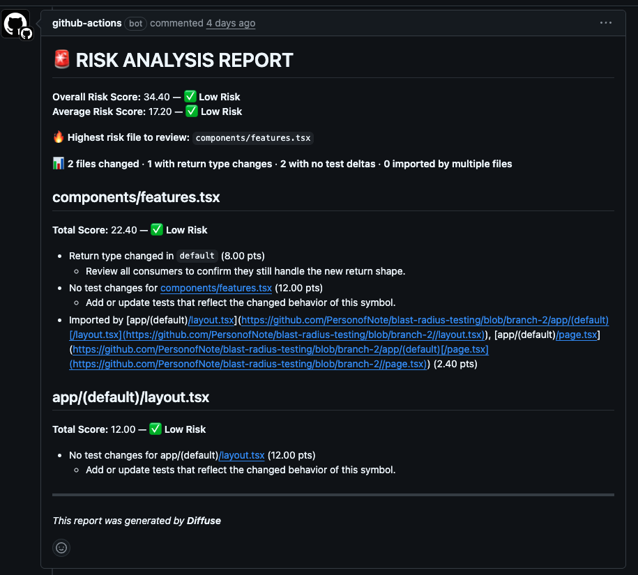Click the green check beside Total Score 12.00
The height and width of the screenshot is (575, 638).
(155, 429)
